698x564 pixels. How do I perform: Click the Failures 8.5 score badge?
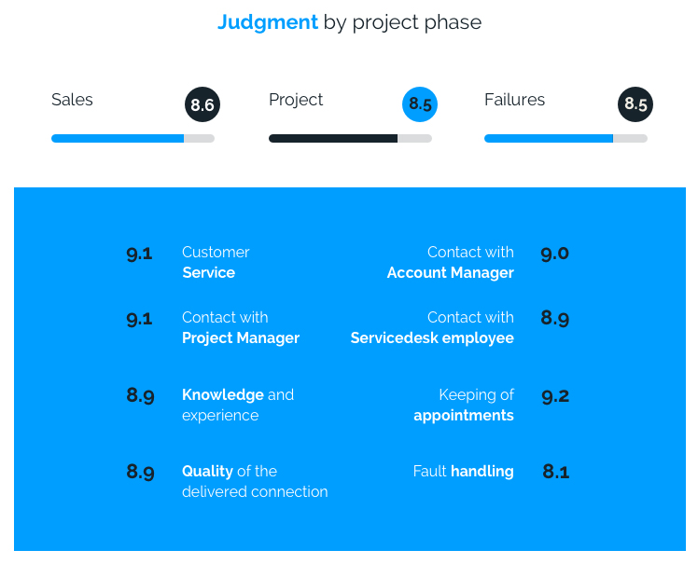click(635, 104)
